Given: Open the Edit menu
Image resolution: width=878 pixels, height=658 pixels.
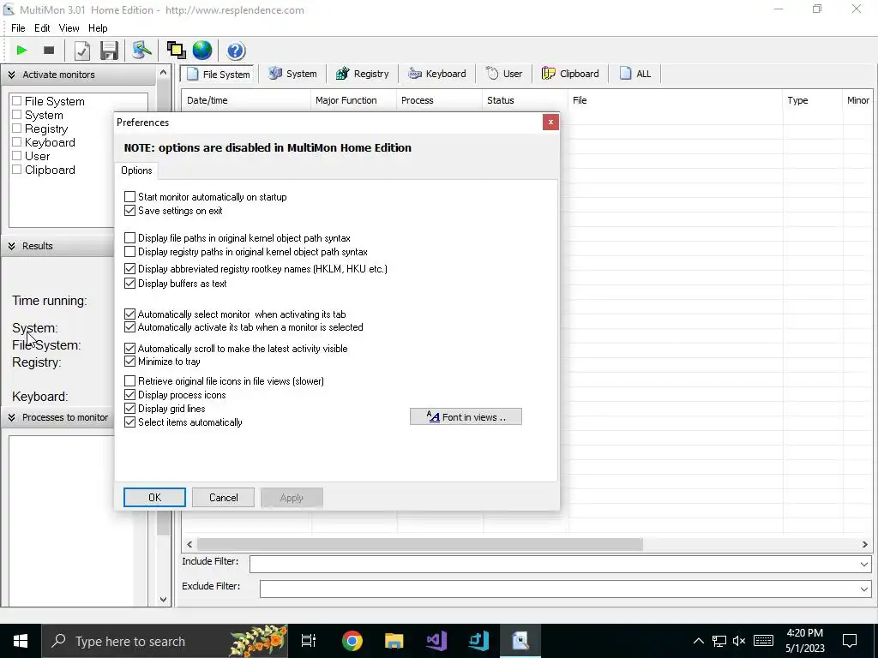Looking at the screenshot, I should point(42,28).
